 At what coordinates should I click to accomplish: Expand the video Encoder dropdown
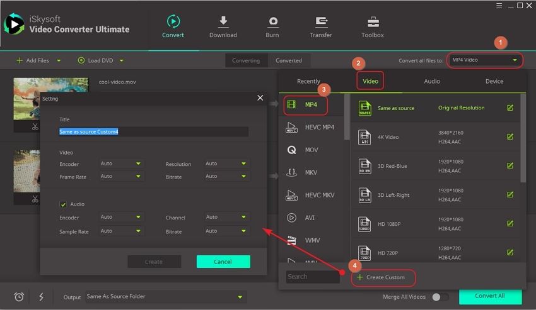[x=122, y=163]
